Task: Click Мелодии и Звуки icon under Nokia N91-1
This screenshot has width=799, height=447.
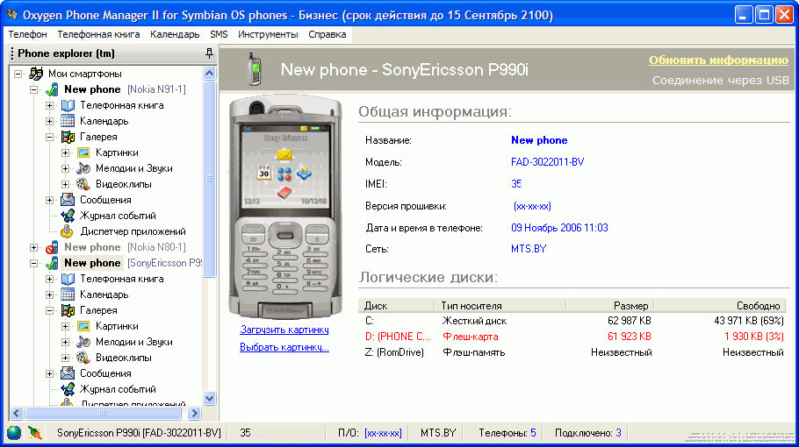Action: pyautogui.click(x=83, y=168)
